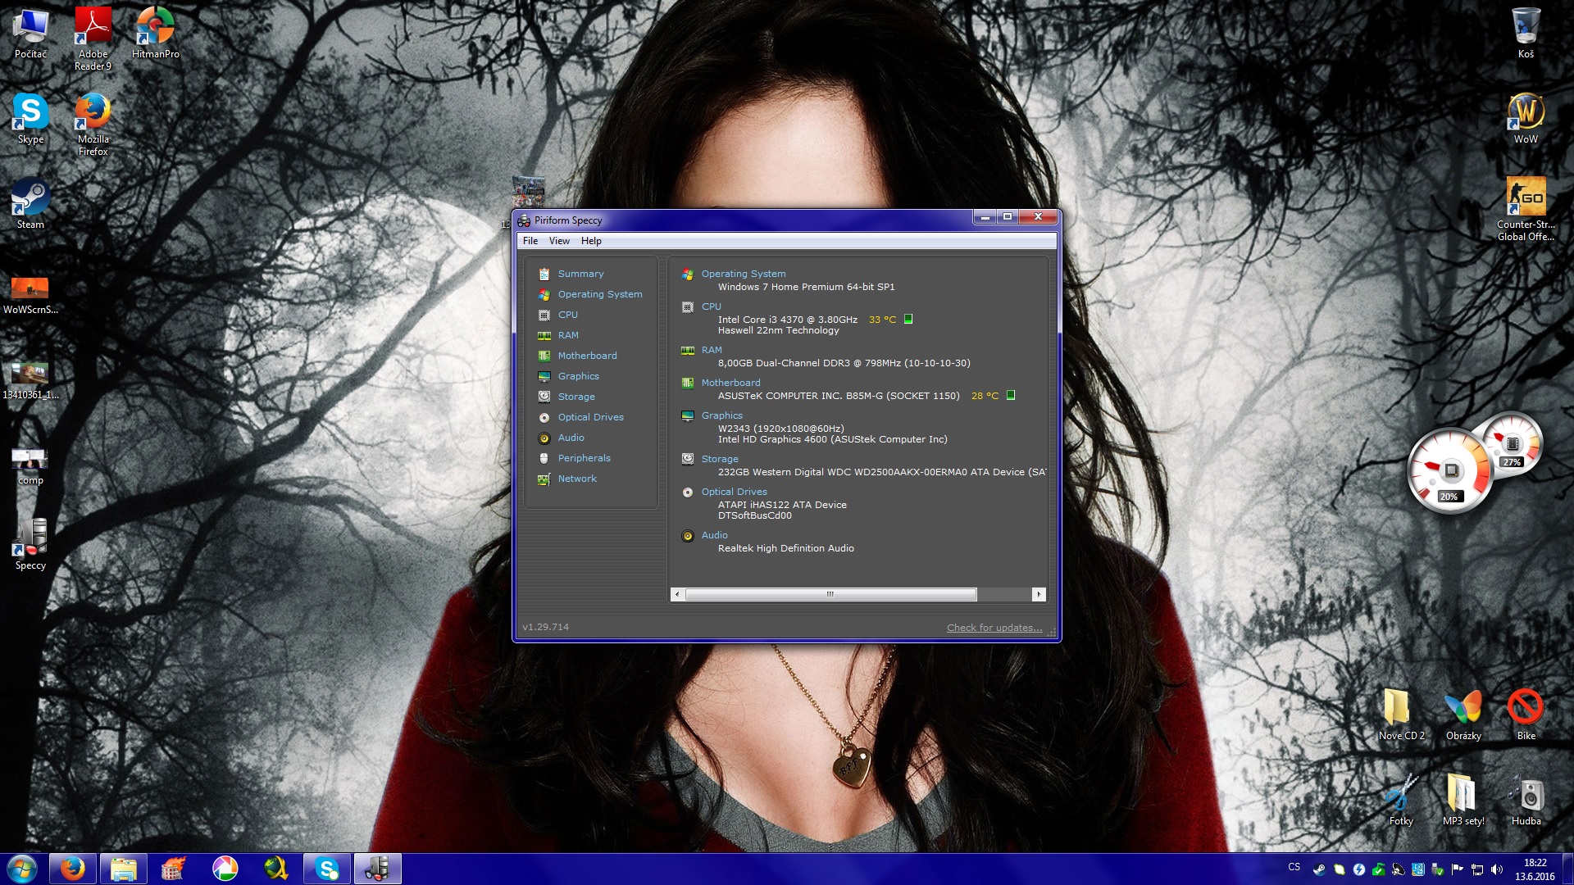
Task: Click the horizontal scrollbar thumb
Action: 830,594
